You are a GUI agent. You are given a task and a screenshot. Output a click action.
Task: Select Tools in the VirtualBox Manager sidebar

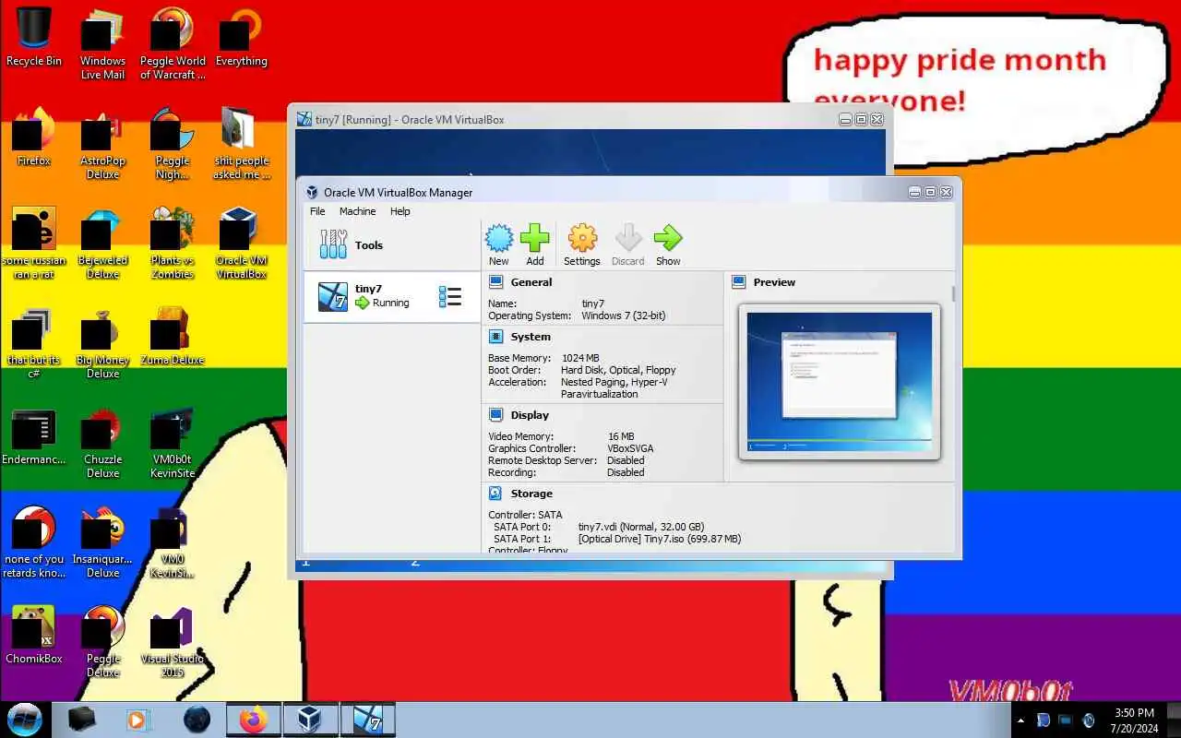coord(392,245)
